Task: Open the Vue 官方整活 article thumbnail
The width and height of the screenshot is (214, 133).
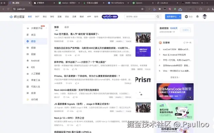Action: pos(143,37)
